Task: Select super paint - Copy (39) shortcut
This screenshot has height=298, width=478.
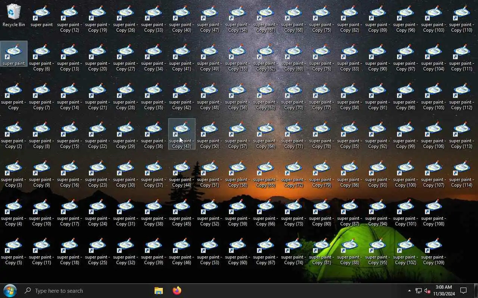Action: tap(154, 251)
